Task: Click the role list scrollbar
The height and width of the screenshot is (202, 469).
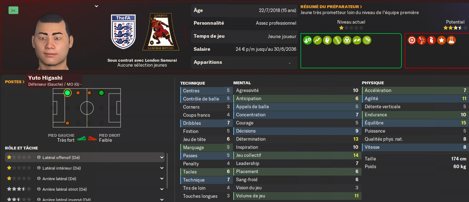Action: pos(167,166)
